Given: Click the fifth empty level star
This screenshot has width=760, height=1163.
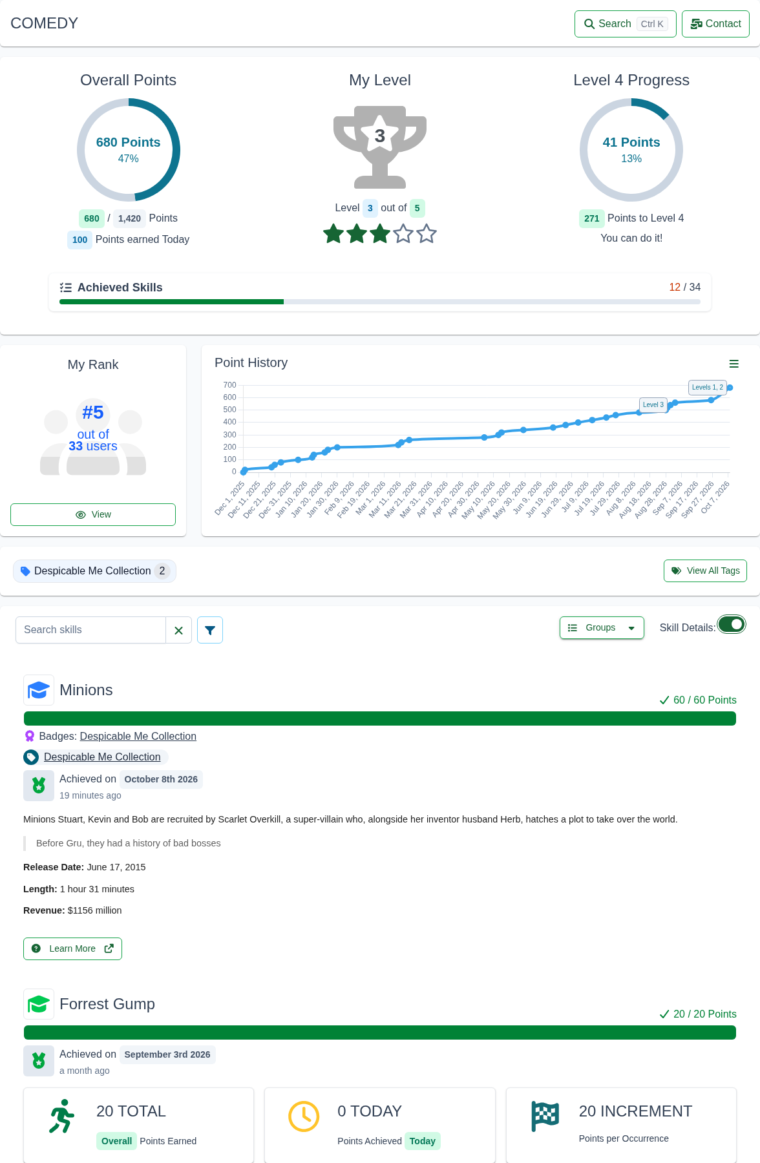Looking at the screenshot, I should [427, 233].
